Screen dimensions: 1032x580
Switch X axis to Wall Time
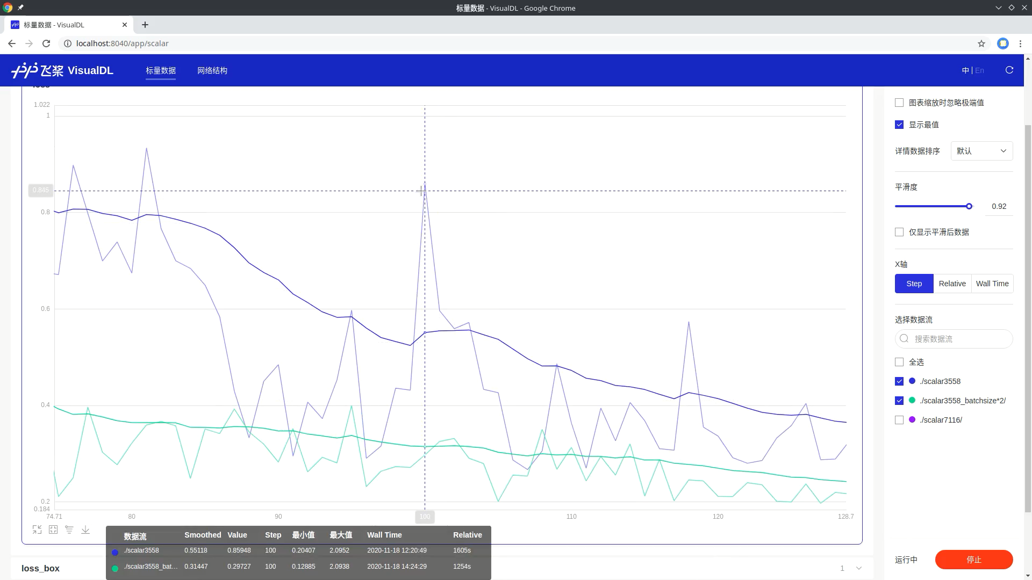pos(992,283)
